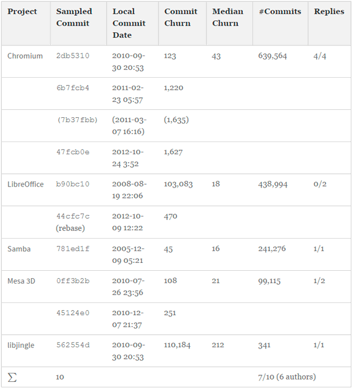Click the Local Commit Date header
Screen dimensions: 352x388
coord(129,23)
